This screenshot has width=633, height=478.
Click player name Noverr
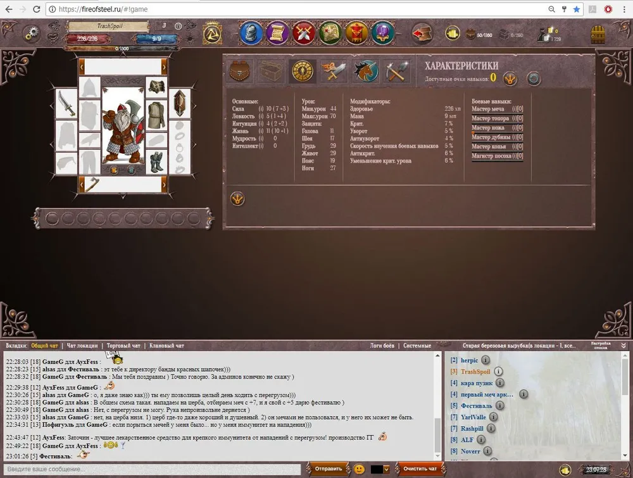click(x=470, y=451)
